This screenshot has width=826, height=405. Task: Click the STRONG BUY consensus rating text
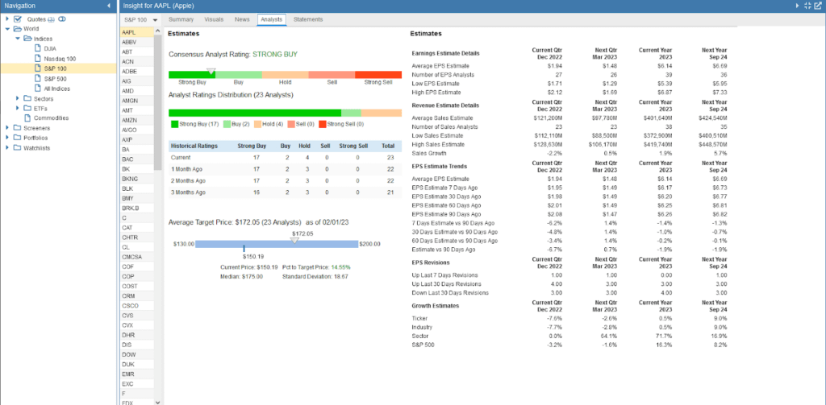[x=275, y=54]
